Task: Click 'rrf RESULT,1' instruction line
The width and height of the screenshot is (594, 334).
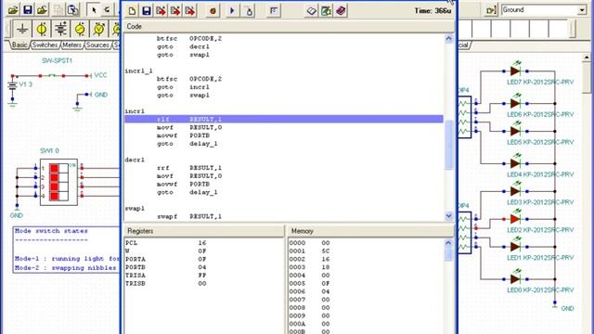Action: [189, 168]
